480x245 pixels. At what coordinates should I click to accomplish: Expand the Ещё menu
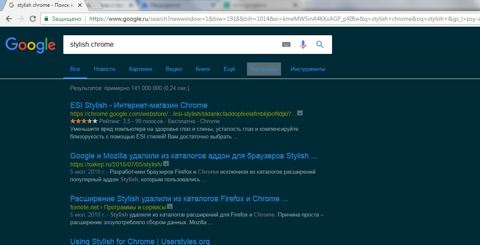229,69
